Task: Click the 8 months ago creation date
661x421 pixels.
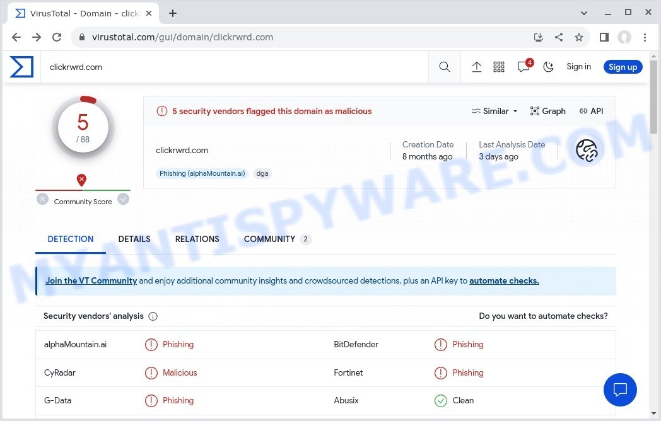Action: click(x=428, y=157)
